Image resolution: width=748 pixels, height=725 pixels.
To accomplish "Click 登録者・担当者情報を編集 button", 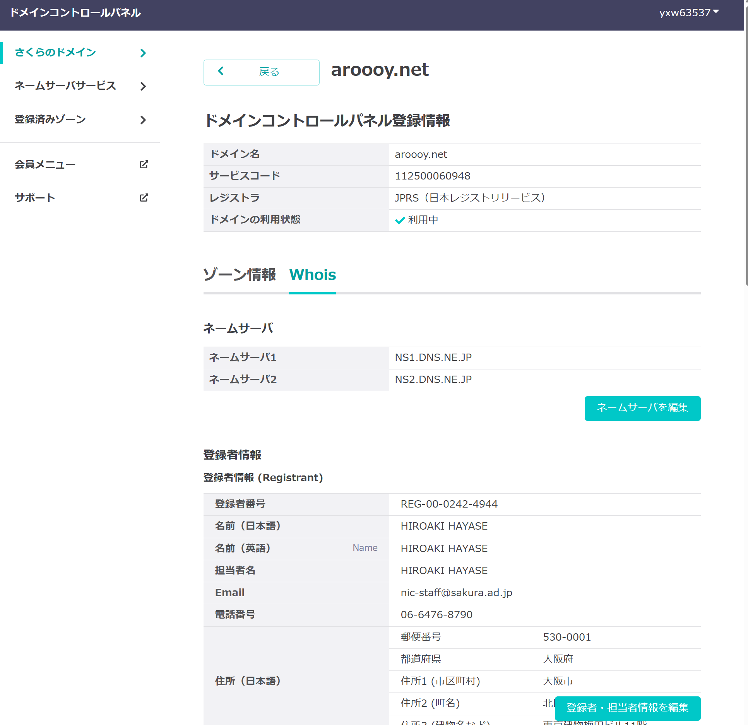I will [x=627, y=708].
